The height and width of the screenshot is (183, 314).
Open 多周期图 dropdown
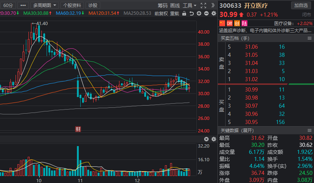click(45, 5)
